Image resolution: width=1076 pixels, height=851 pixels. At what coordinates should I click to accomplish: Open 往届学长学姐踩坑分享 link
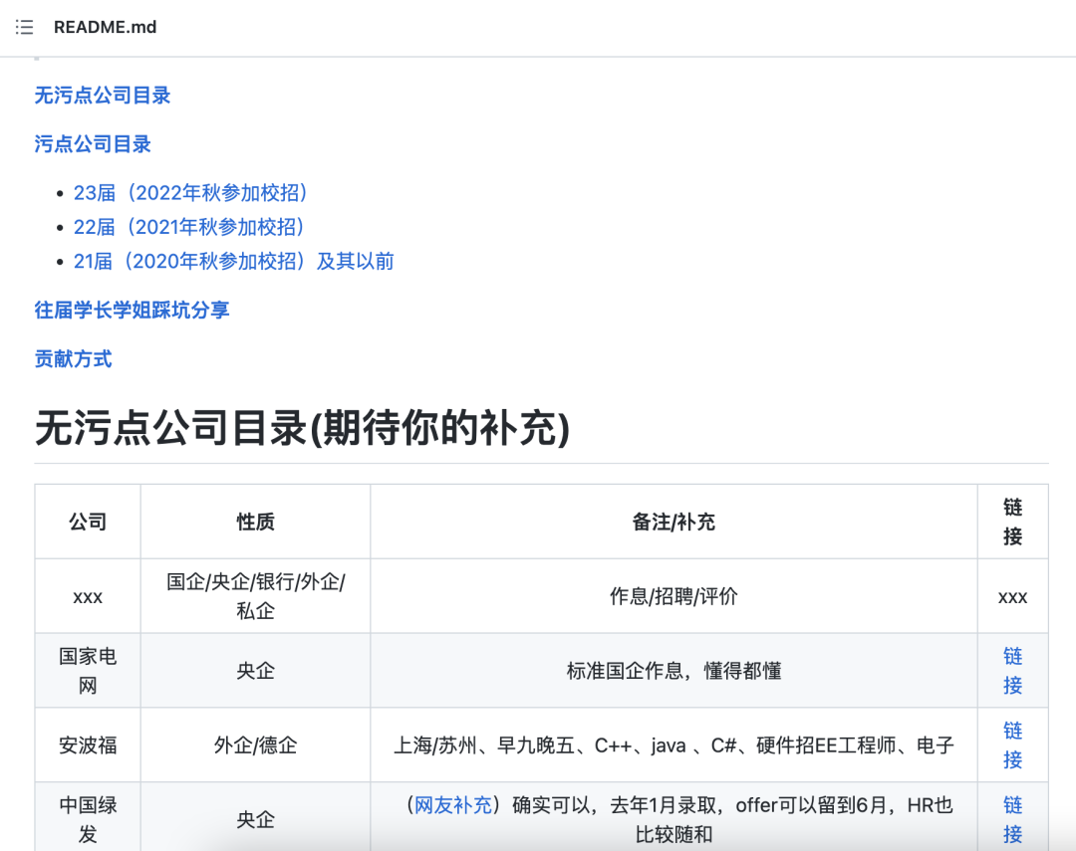tap(132, 310)
